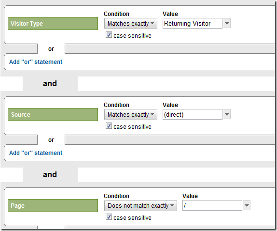Add "or" statement under Source

36,153
